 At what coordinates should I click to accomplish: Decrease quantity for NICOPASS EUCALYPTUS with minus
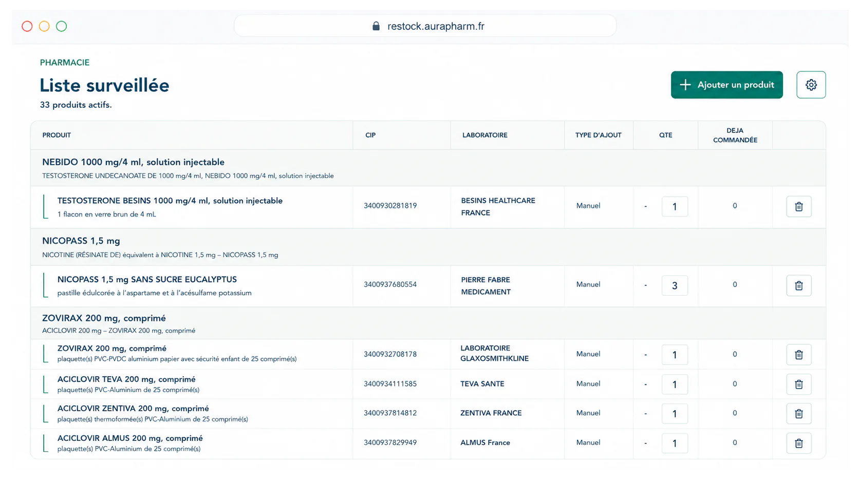(x=645, y=285)
